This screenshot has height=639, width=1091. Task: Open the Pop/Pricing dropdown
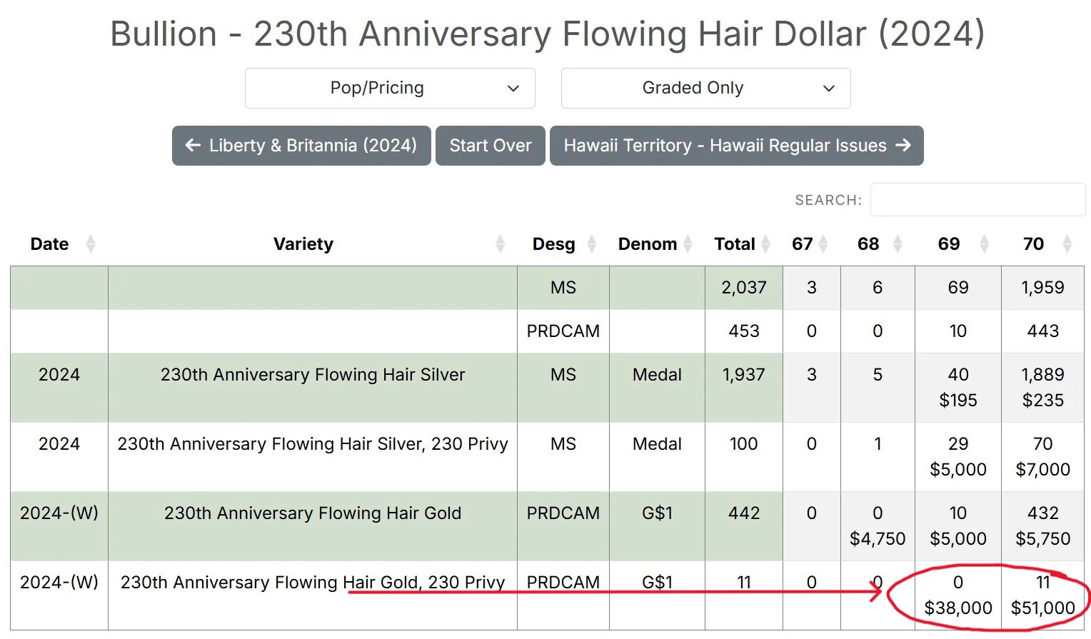click(390, 88)
